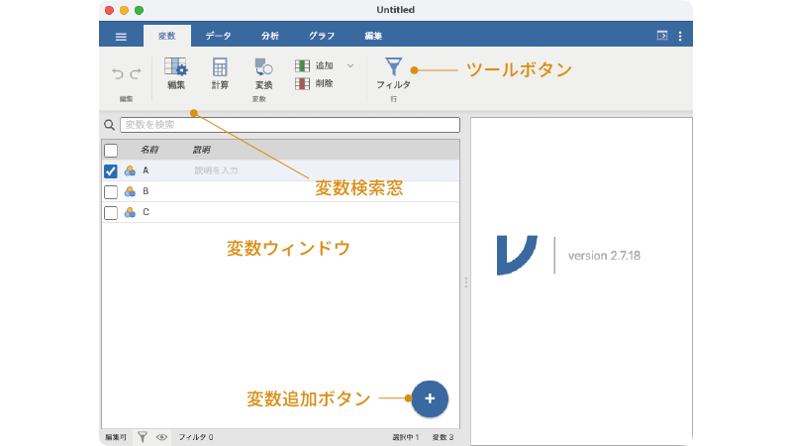This screenshot has height=446, width=792.
Task: Switch to the データ tab
Action: pyautogui.click(x=218, y=36)
